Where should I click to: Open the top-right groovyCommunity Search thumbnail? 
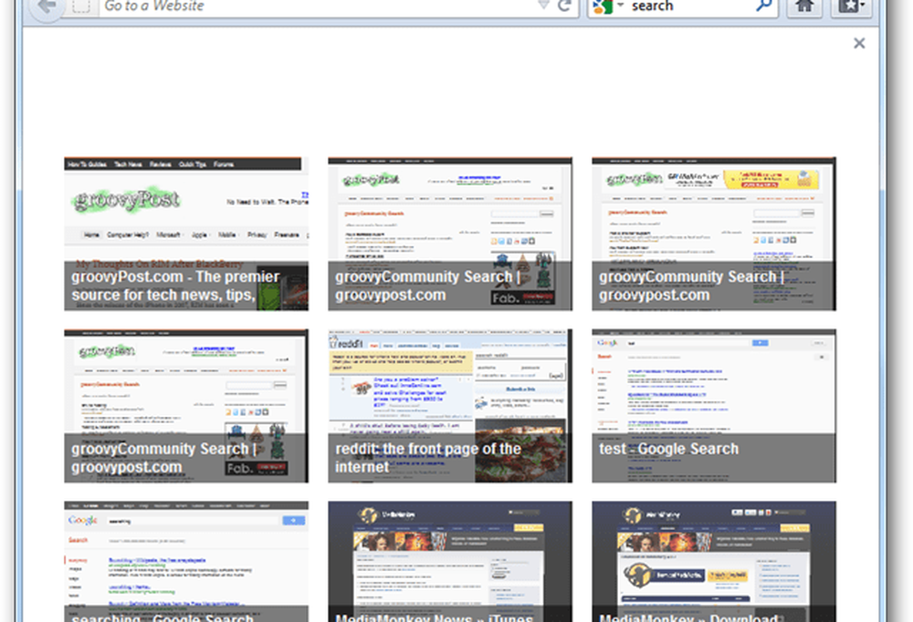coord(714,233)
